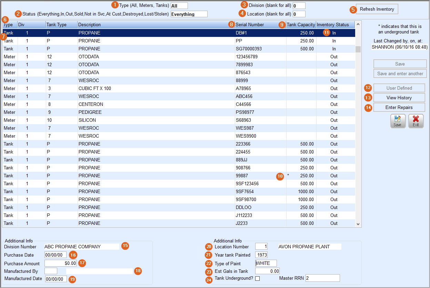Select the WESROC meter with serial WES9900
The height and width of the screenshot is (288, 430).
pyautogui.click(x=179, y=136)
